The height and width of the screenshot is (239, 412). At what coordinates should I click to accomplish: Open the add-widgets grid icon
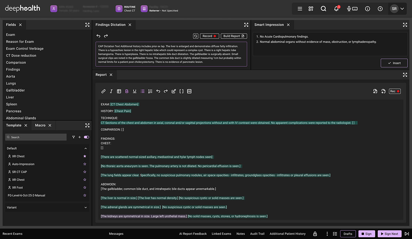tap(311, 9)
